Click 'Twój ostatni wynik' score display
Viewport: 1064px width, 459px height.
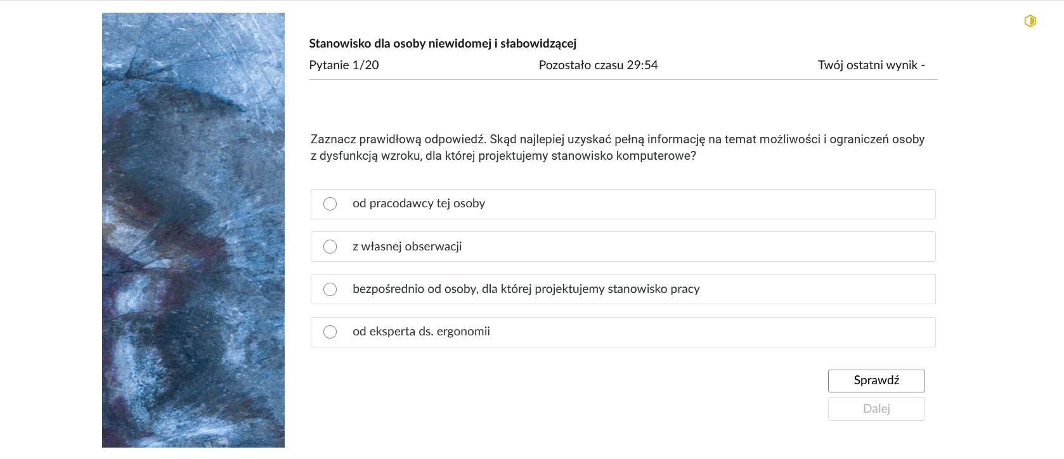click(872, 65)
